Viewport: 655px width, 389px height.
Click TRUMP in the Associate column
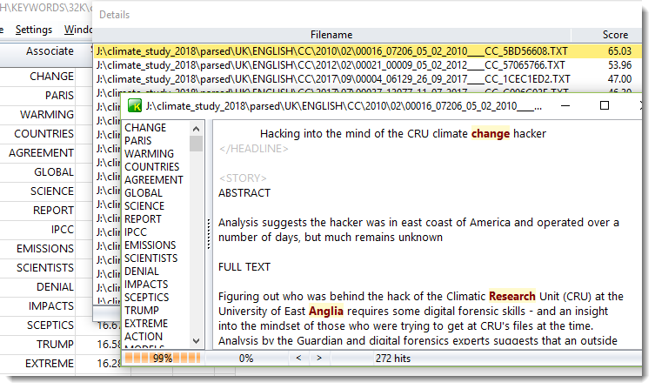(55, 345)
